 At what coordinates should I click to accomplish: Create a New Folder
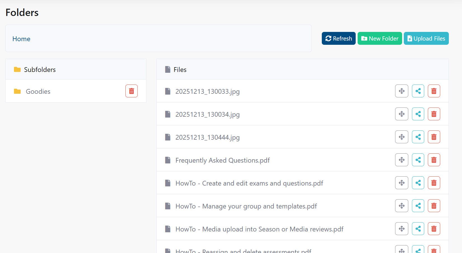(x=380, y=38)
